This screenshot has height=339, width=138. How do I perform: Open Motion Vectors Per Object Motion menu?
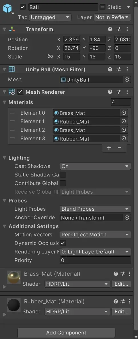96,235
